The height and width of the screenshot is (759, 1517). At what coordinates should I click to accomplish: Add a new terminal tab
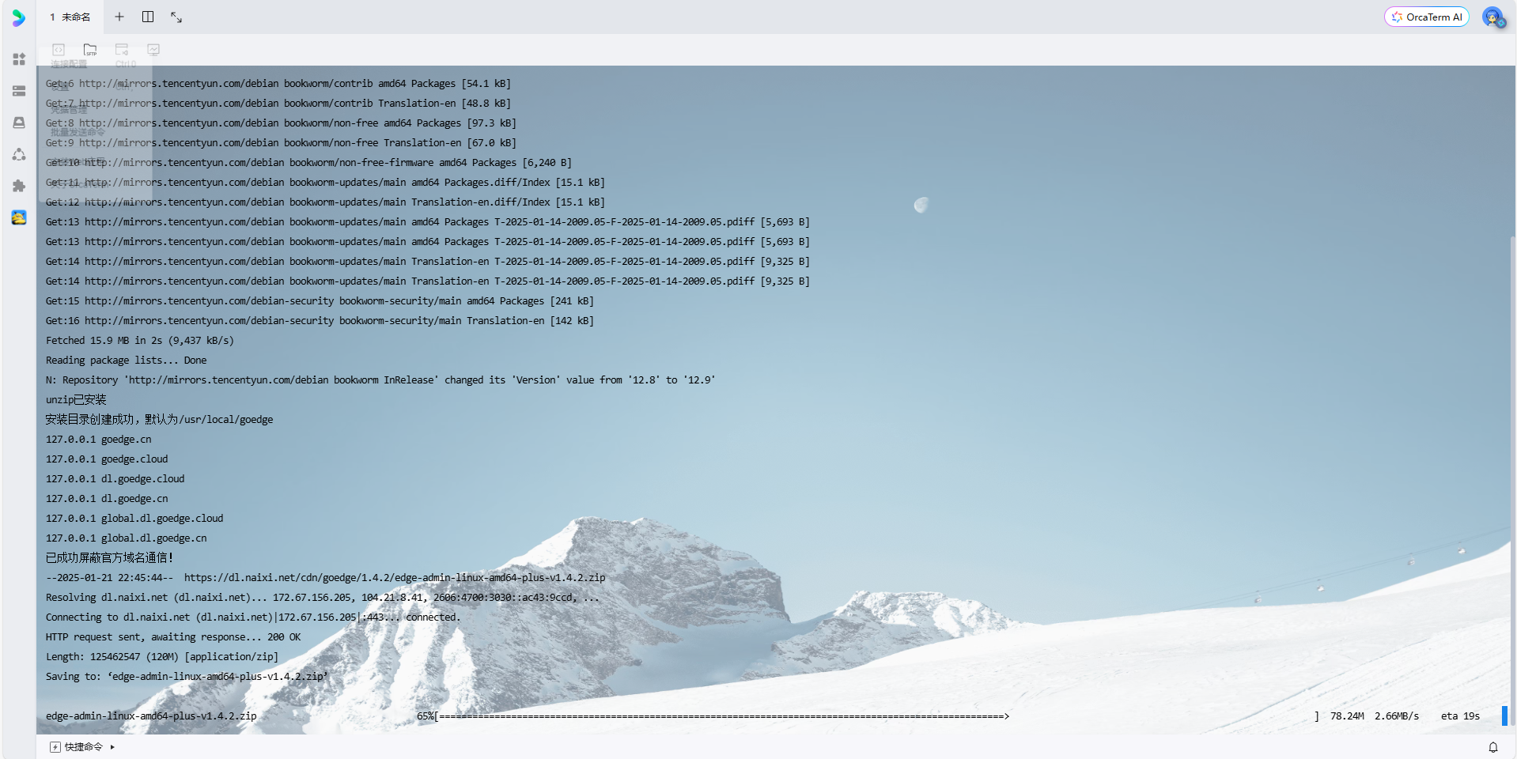(119, 17)
